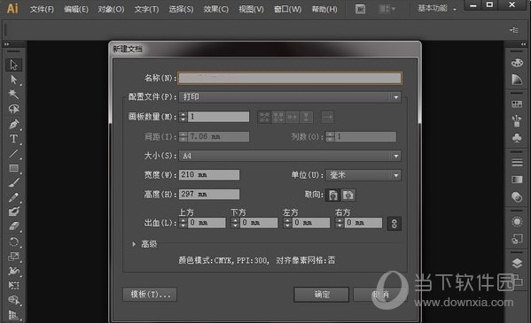
Task: Open the 视图(V) menu
Action: coord(251,9)
